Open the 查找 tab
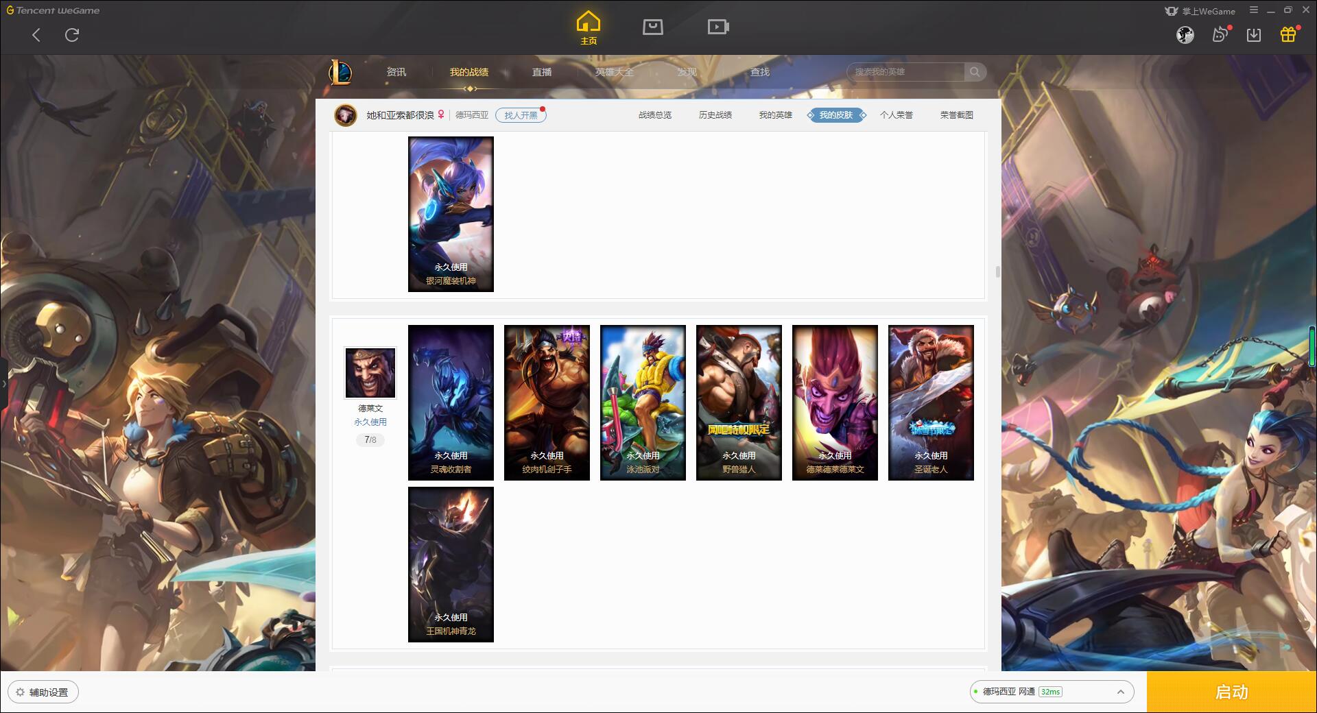Screen dimensions: 1317x713 (760, 72)
